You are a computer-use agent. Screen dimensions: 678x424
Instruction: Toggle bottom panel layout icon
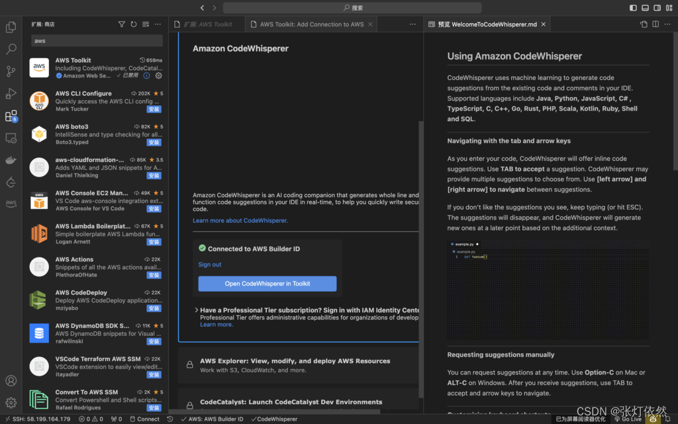click(645, 8)
